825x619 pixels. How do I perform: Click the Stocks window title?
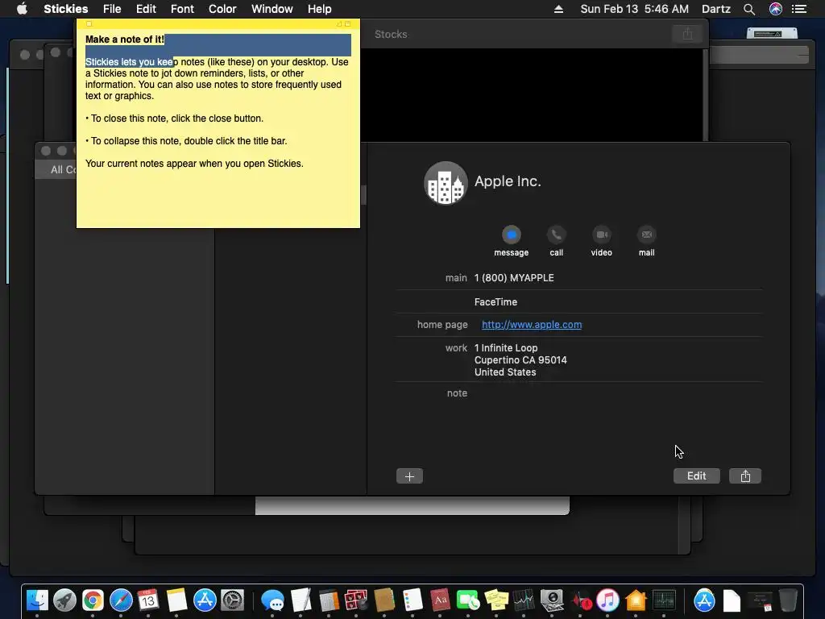click(391, 34)
